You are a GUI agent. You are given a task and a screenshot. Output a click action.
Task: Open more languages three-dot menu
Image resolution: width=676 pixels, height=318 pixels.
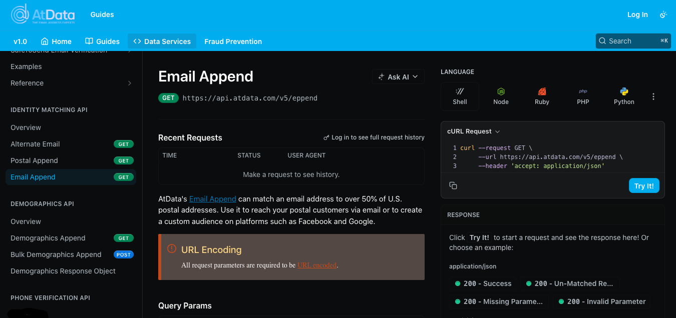(x=653, y=96)
